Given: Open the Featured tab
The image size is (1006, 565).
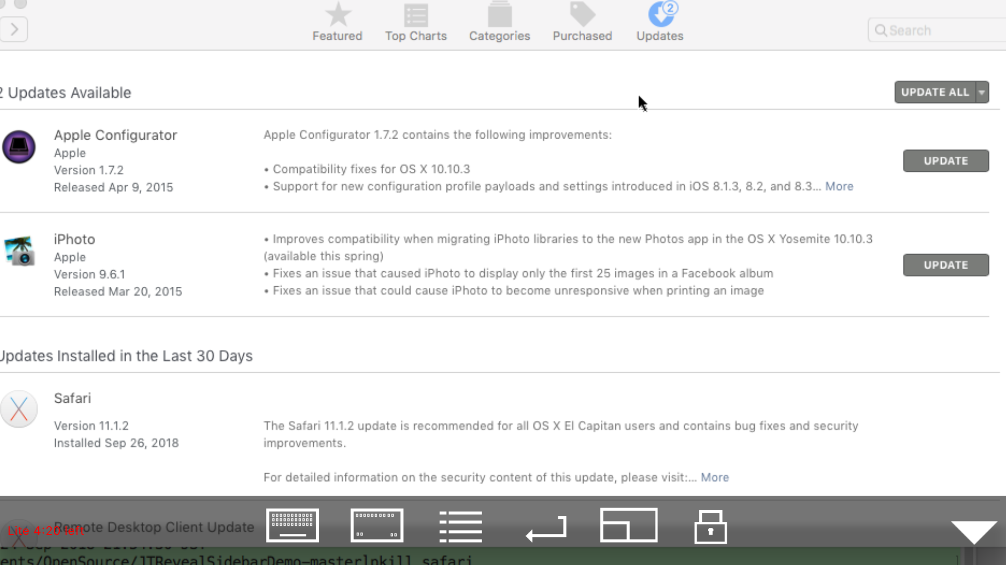Looking at the screenshot, I should click(337, 22).
